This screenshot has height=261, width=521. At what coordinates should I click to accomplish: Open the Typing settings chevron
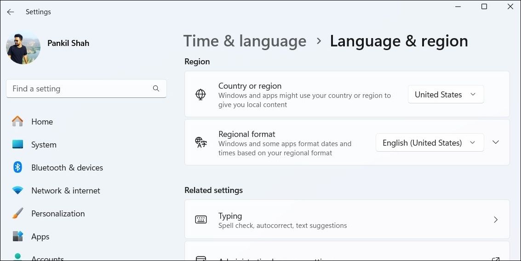click(x=495, y=220)
